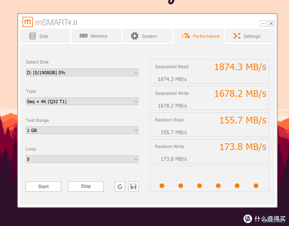Open the Select Disk dropdown

[x=82, y=73]
